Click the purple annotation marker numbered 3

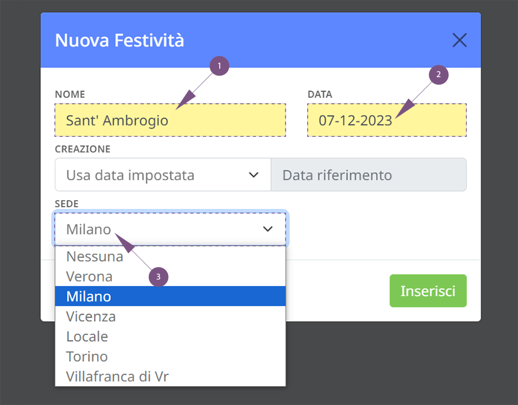pos(158,277)
